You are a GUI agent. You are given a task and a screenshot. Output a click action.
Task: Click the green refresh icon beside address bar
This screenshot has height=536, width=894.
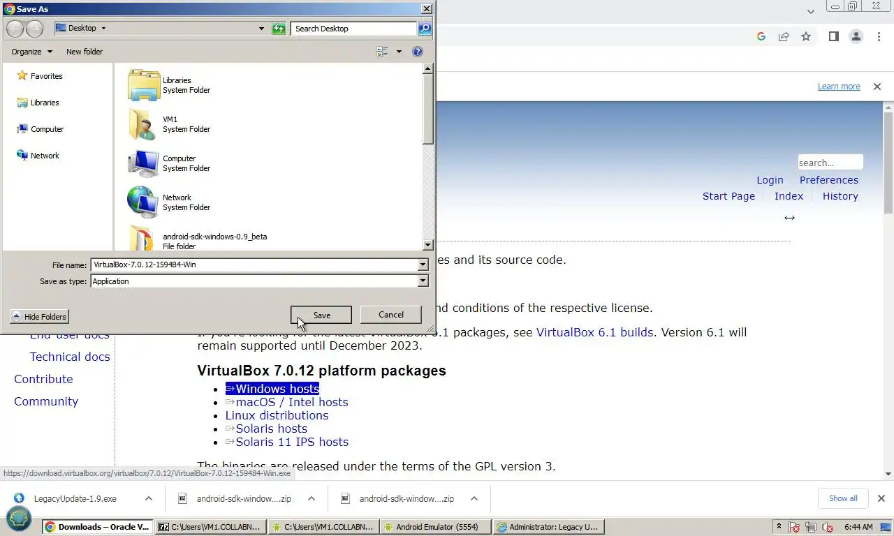coord(279,29)
